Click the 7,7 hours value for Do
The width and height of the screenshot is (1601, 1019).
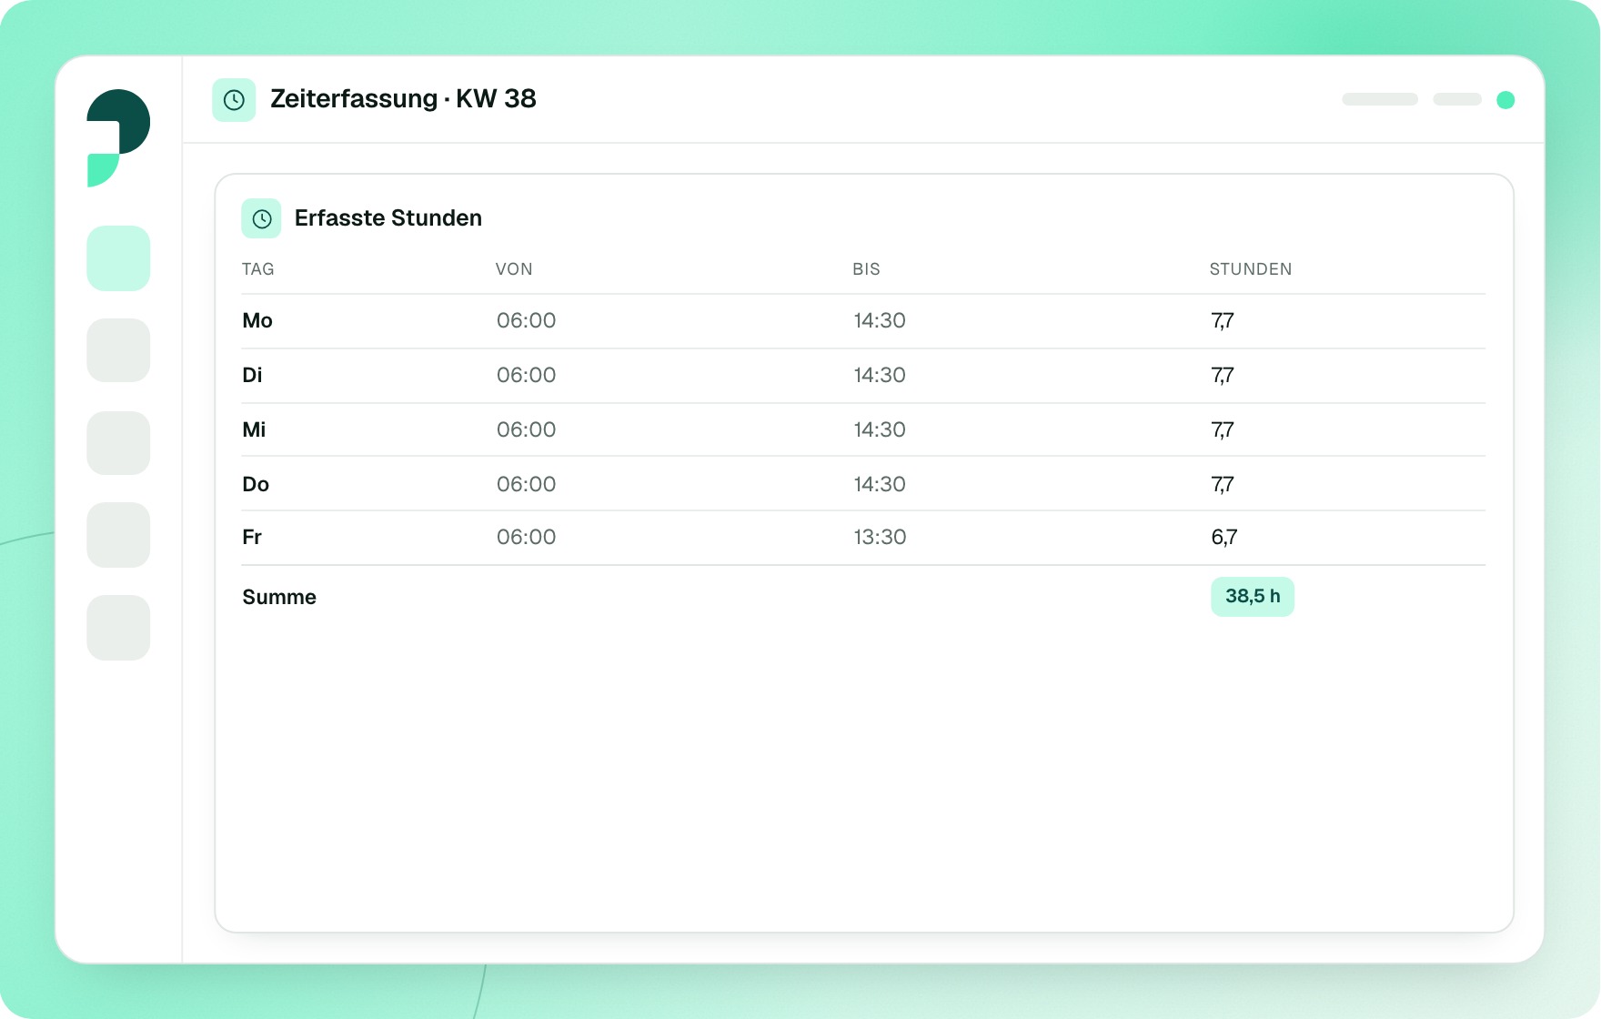click(1223, 484)
